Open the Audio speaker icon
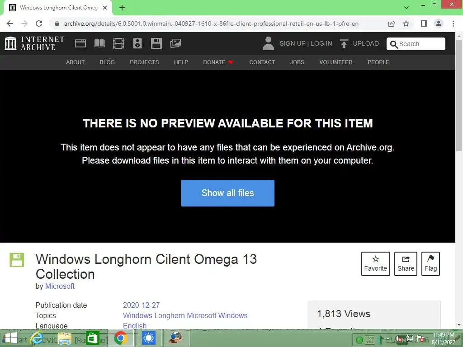This screenshot has height=347, width=463. pyautogui.click(x=137, y=43)
